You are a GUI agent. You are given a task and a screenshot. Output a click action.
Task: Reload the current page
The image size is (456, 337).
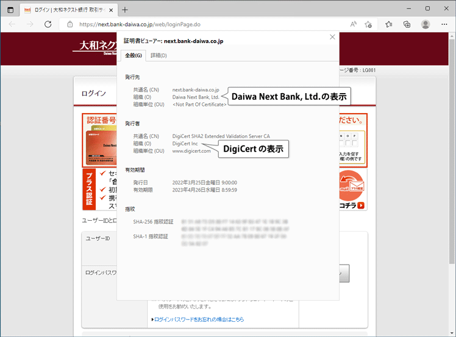(x=48, y=24)
